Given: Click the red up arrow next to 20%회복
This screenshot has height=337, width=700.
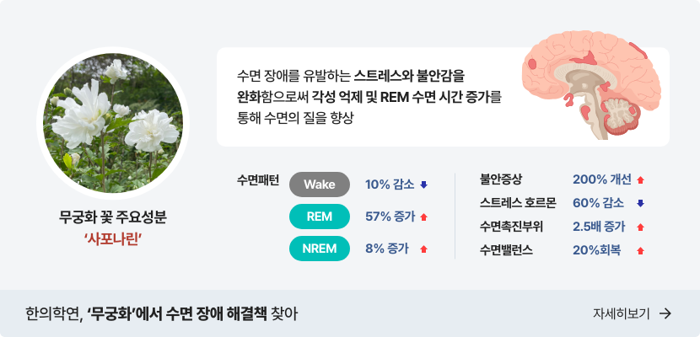Looking at the screenshot, I should point(641,250).
